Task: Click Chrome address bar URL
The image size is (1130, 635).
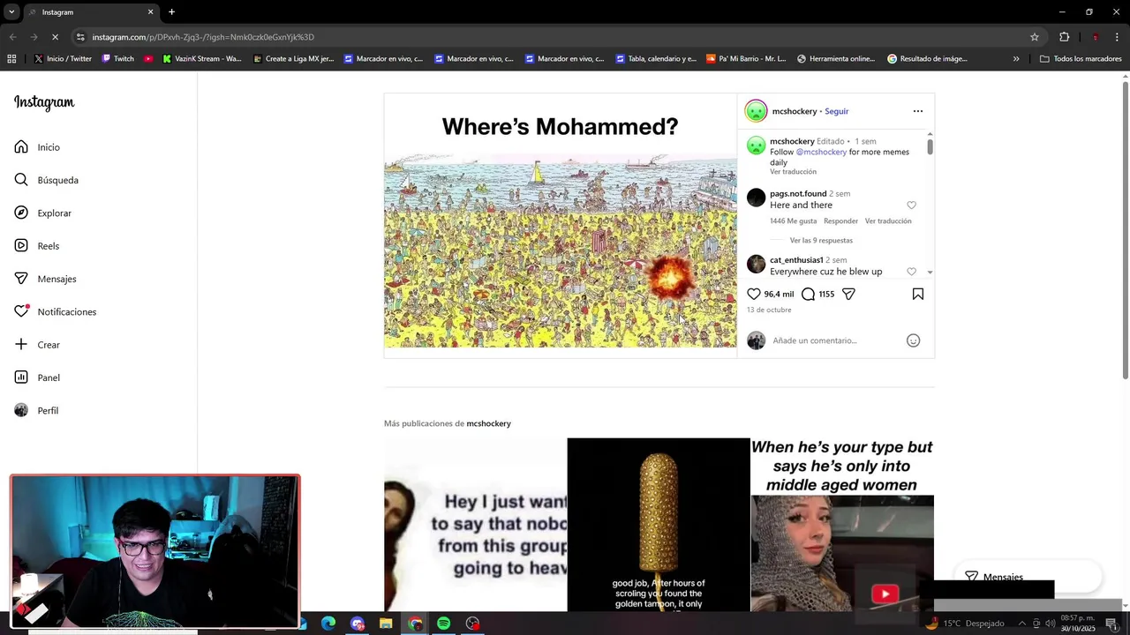Action: point(203,37)
